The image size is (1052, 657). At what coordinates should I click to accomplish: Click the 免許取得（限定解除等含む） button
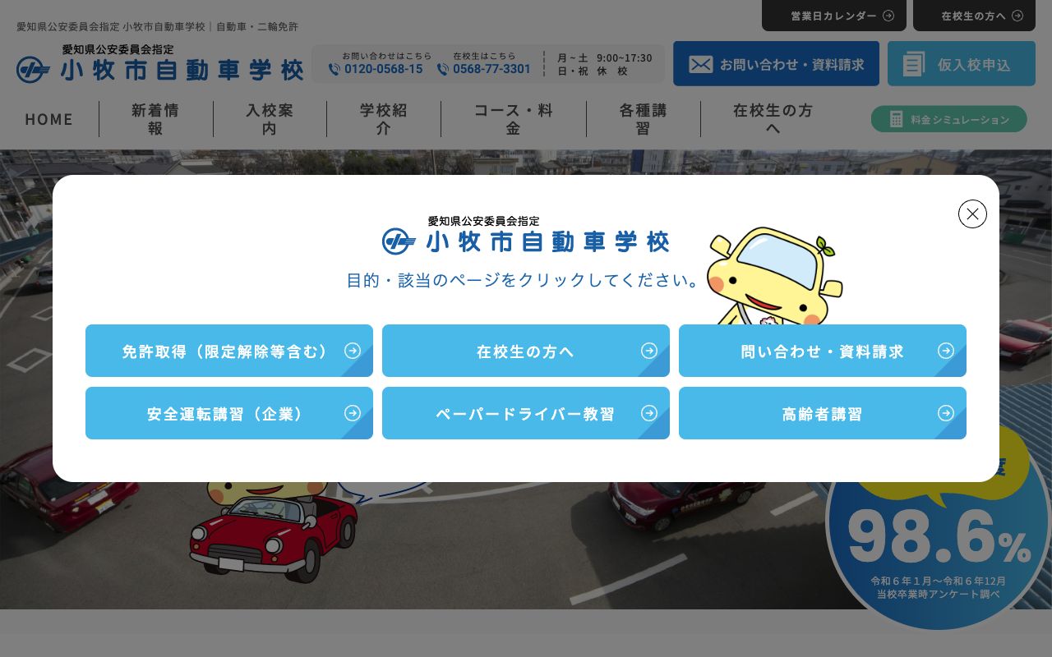click(228, 351)
